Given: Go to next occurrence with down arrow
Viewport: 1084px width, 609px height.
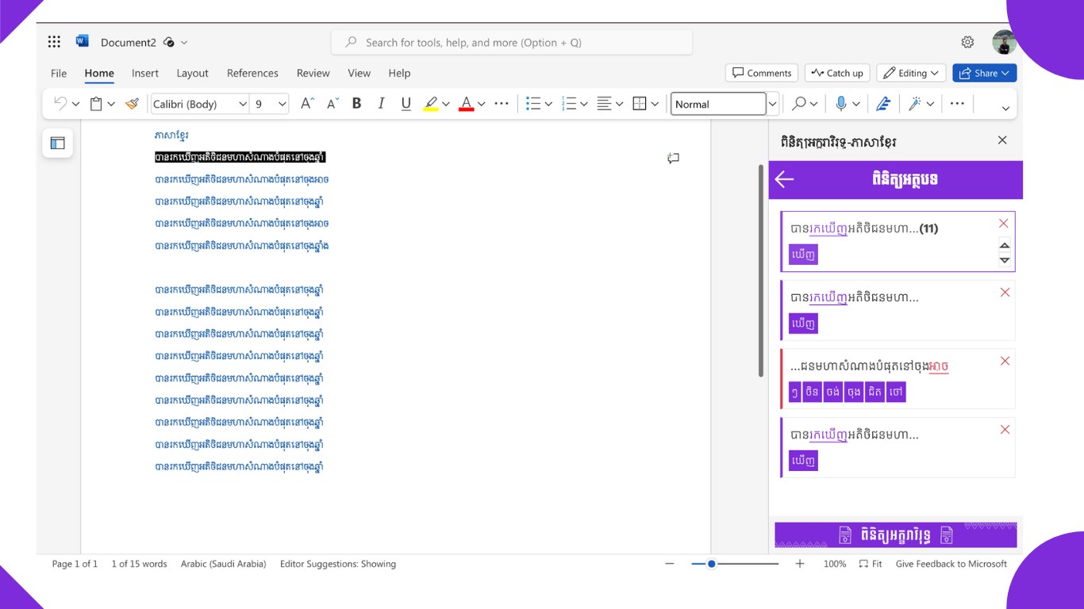Looking at the screenshot, I should coord(1005,260).
